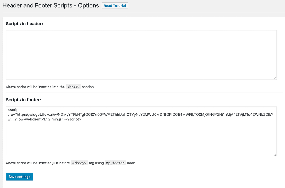The image size is (285, 188).
Task: Focus the Scripts in footer textarea
Action: [x=141, y=131]
